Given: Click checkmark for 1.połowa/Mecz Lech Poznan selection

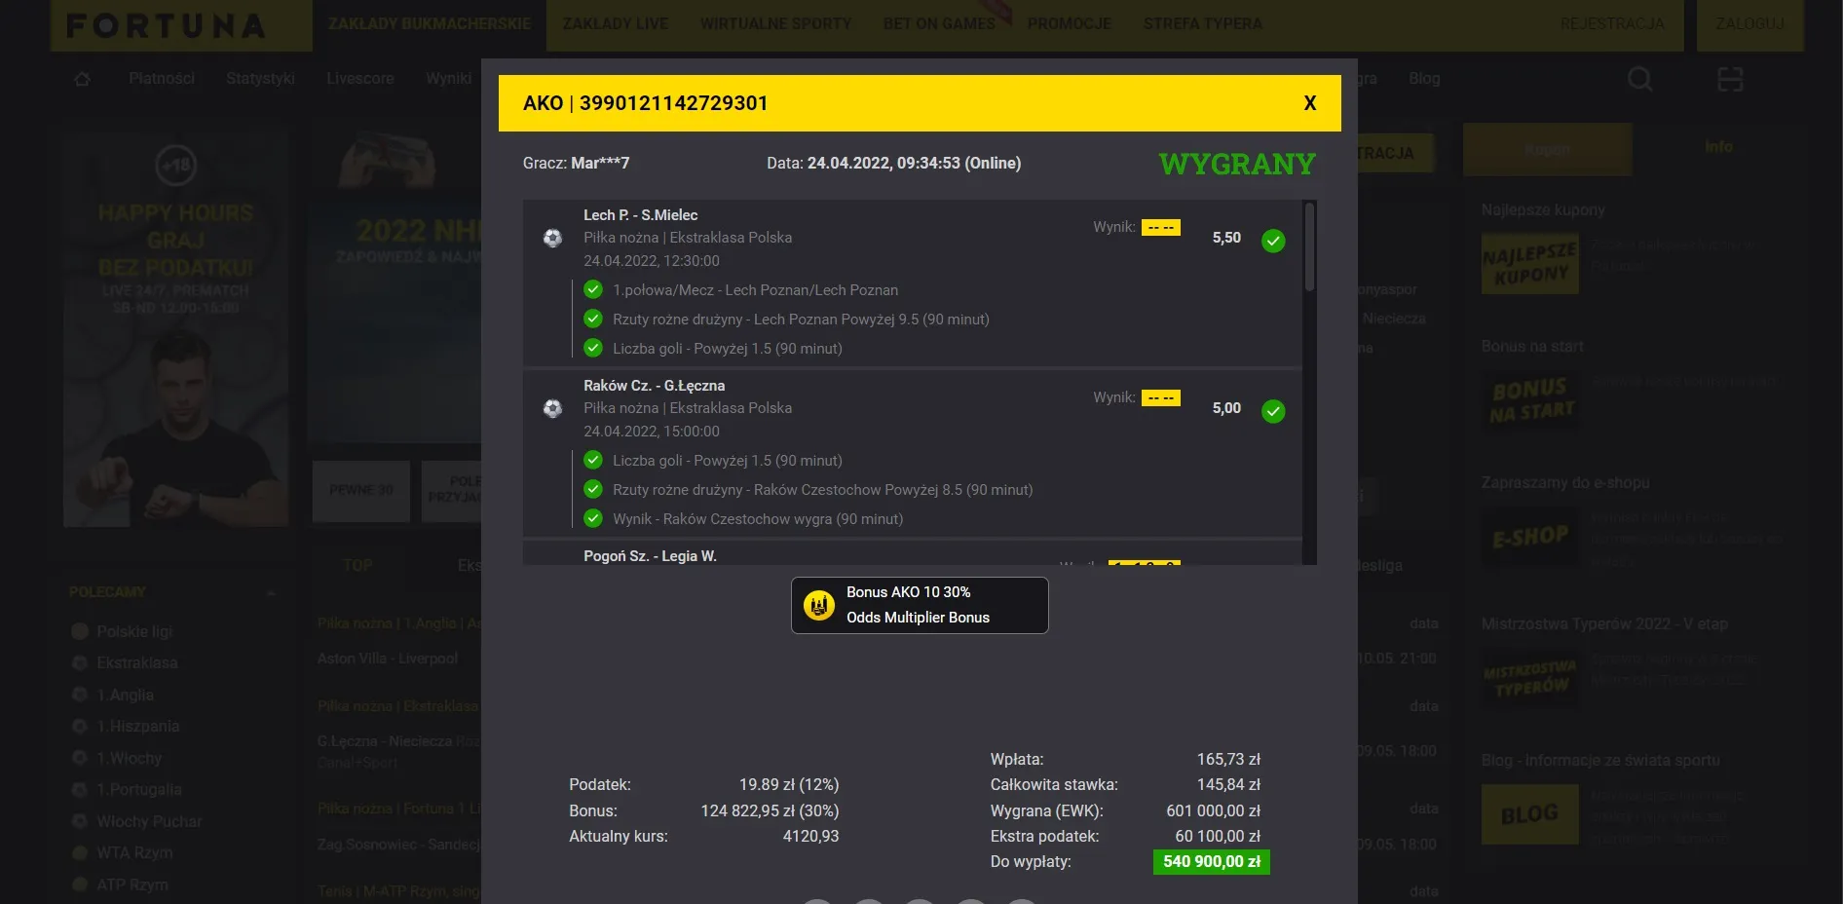Looking at the screenshot, I should (593, 289).
